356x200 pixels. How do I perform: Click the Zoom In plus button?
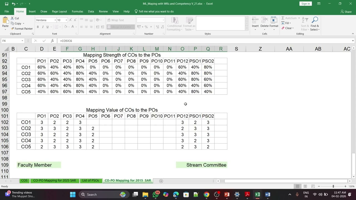tap(345, 186)
